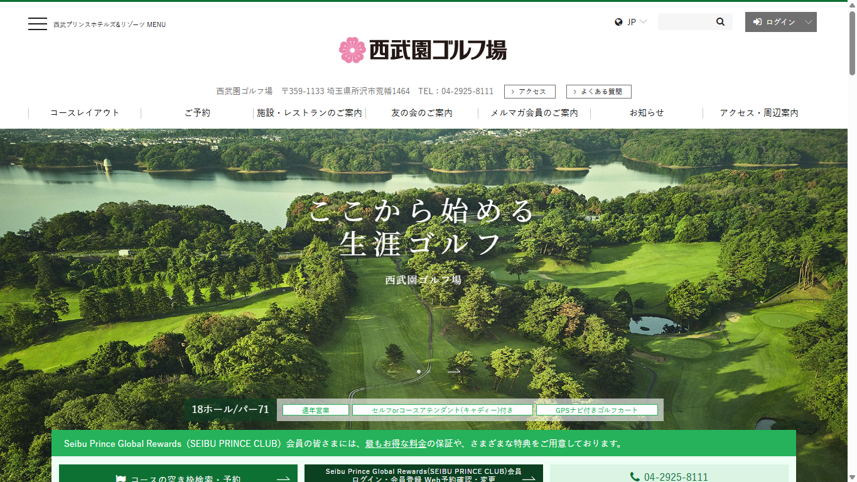857x482 pixels.
Task: Click the セルフorコースアテンダント(キャディー)付き tag
Action: click(443, 410)
